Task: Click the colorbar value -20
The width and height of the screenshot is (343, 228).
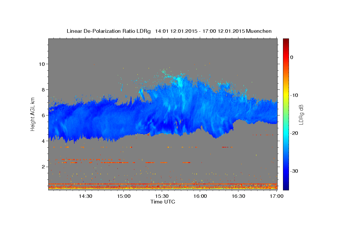Action: (294, 133)
